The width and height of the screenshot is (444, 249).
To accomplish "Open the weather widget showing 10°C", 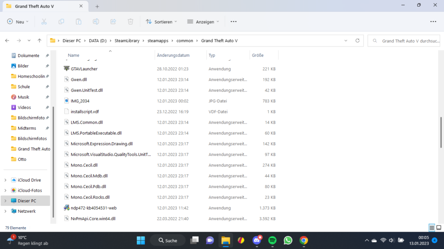I will (x=28, y=241).
